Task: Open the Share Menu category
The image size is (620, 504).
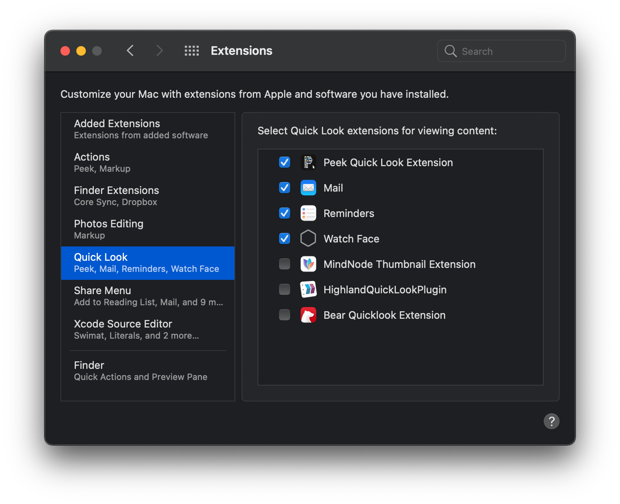Action: 148,296
